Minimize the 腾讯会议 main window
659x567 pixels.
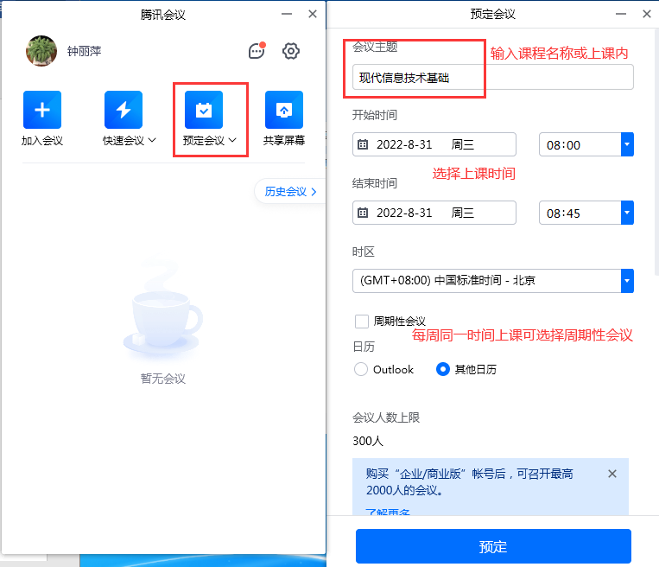287,14
